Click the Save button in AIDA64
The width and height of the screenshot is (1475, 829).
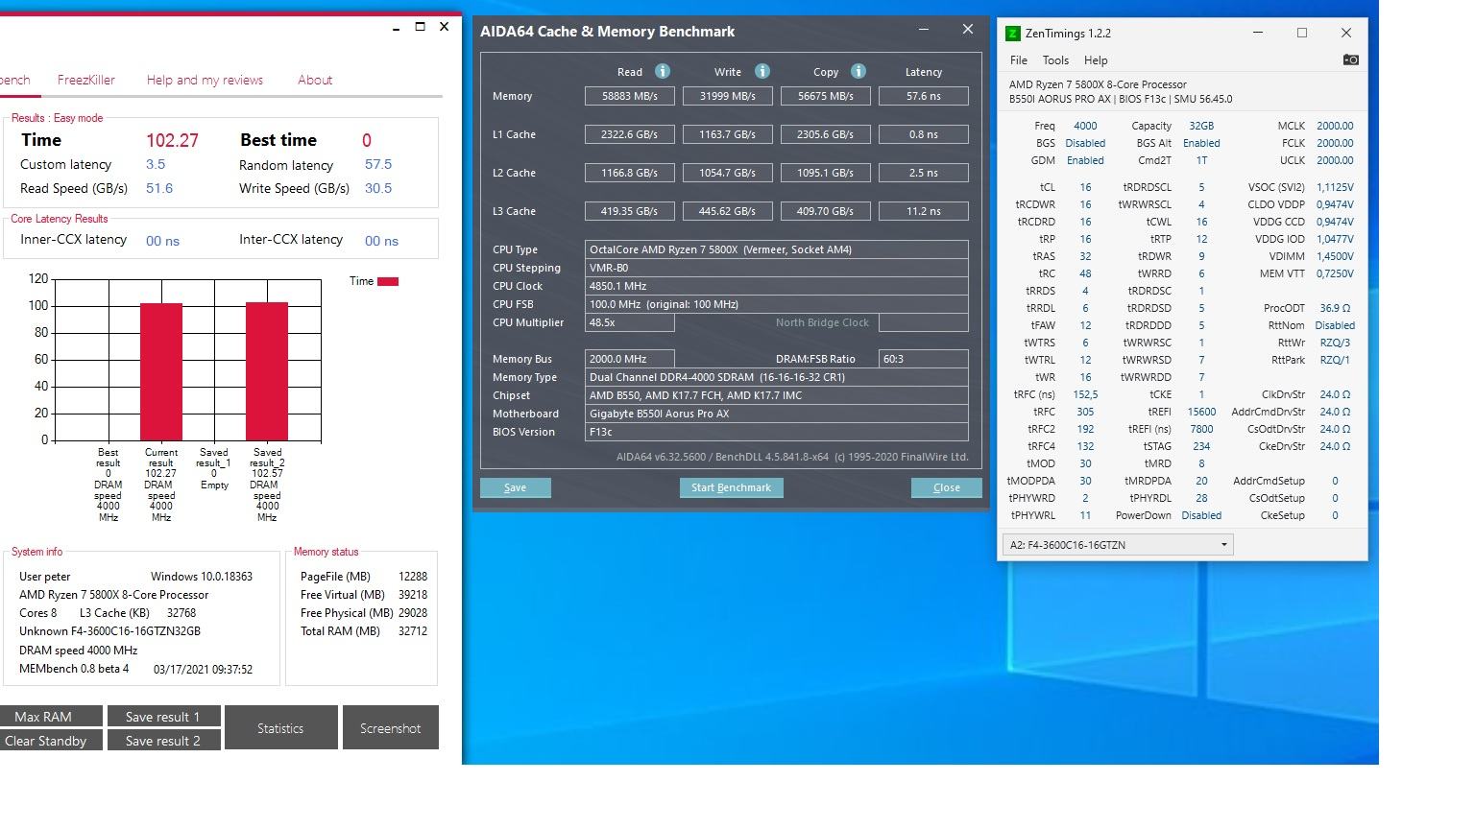point(516,487)
